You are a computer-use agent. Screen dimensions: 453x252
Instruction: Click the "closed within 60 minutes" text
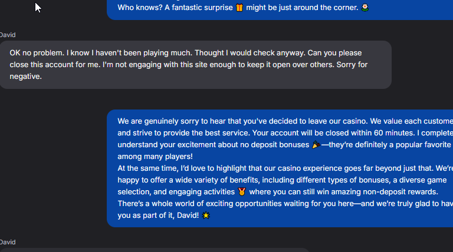pos(330,132)
